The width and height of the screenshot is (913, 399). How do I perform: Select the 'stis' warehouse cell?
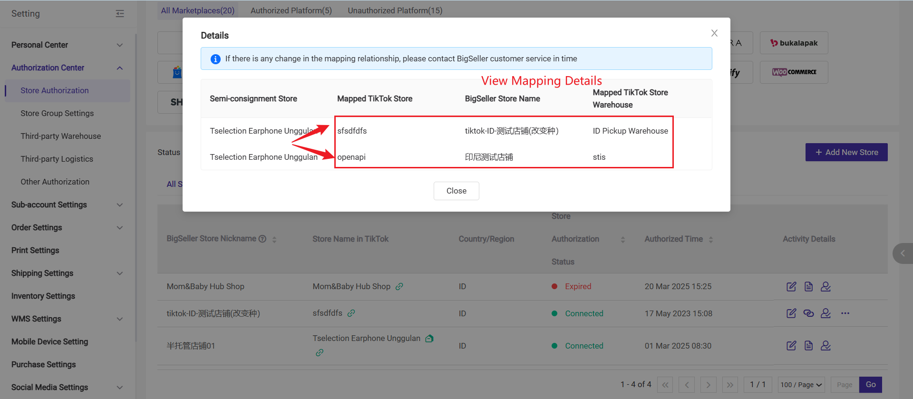click(599, 157)
